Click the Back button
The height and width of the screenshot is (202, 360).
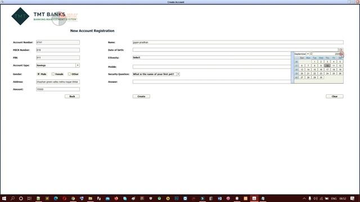72,97
